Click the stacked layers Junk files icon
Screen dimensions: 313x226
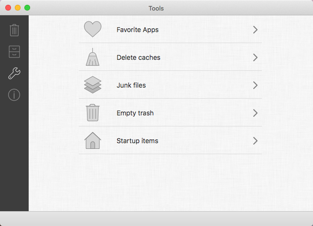point(93,85)
